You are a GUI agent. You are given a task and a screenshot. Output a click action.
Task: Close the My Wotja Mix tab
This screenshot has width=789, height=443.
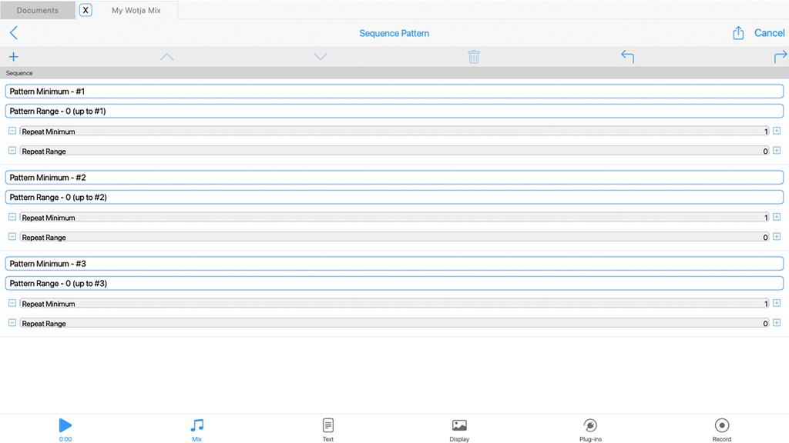coord(86,11)
